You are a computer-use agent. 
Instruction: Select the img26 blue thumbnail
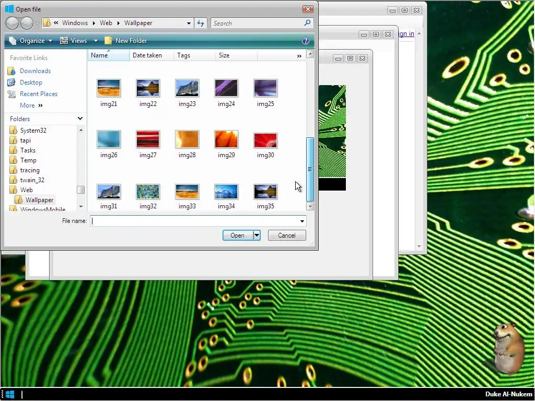[109, 139]
